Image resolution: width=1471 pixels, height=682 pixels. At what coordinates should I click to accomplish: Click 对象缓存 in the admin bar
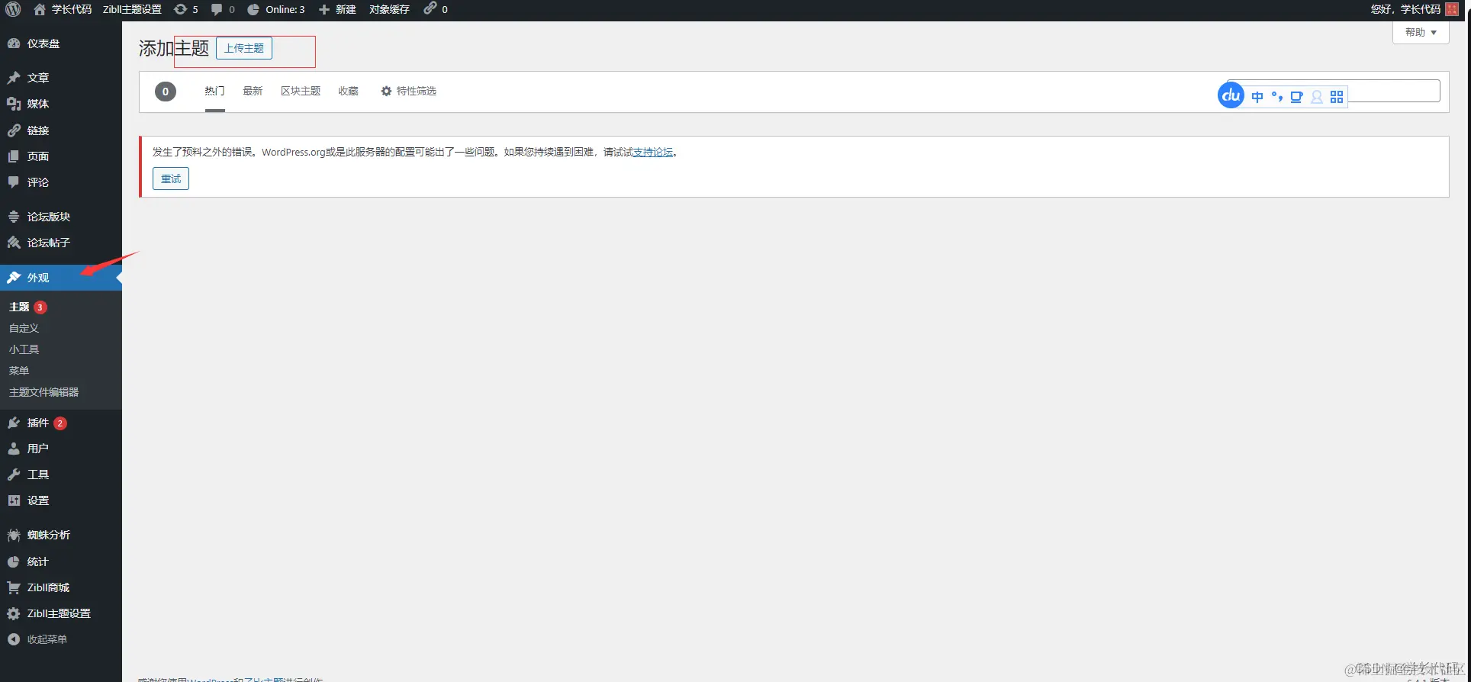pyautogui.click(x=389, y=9)
